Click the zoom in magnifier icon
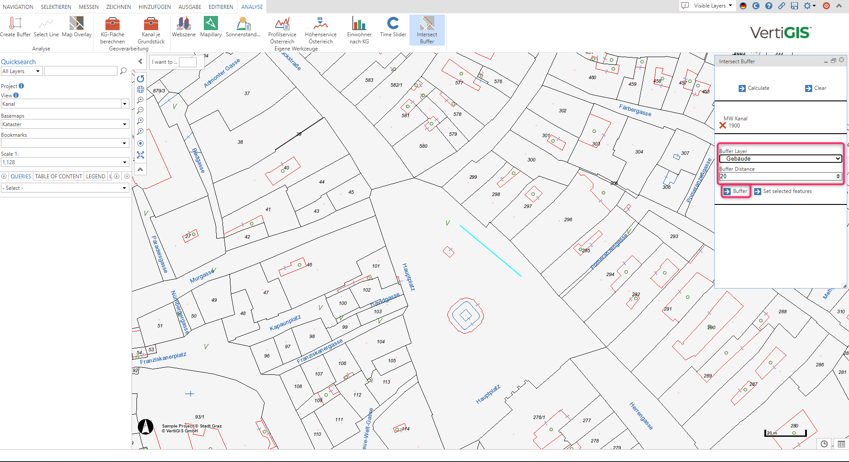 click(140, 100)
